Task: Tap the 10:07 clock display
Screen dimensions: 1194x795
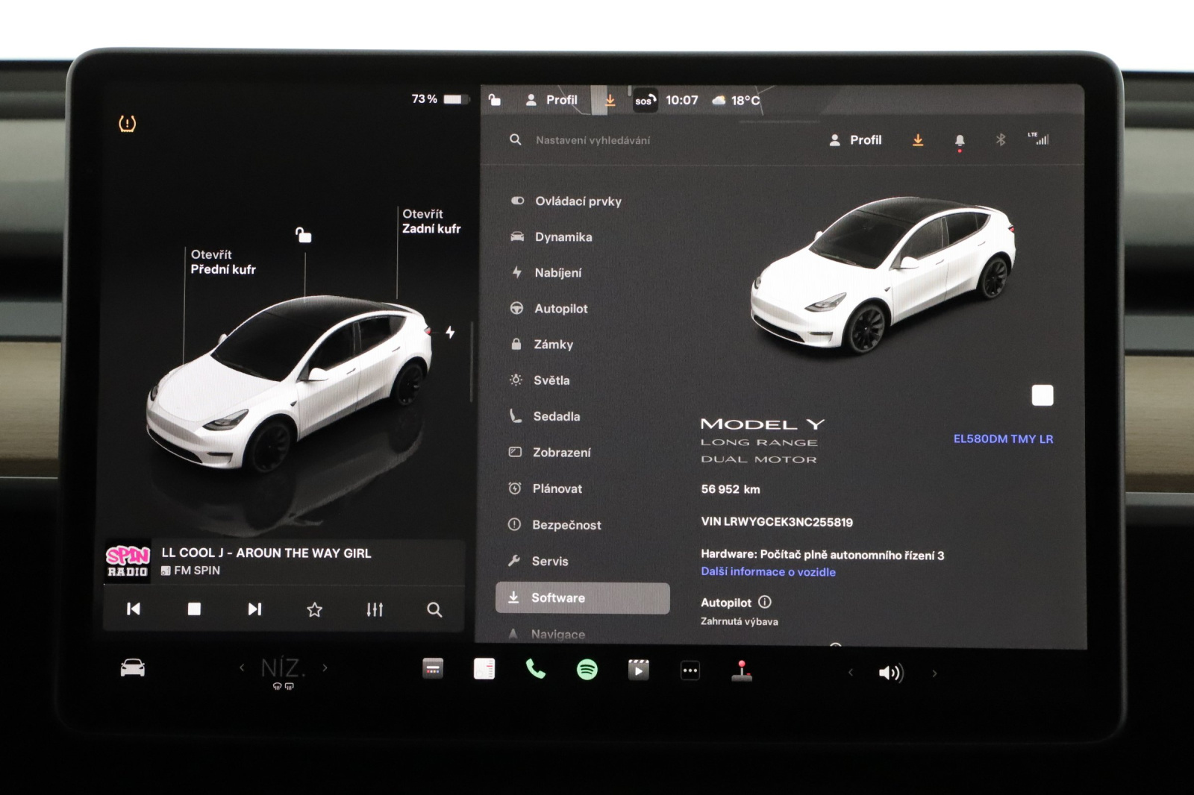Action: click(682, 100)
